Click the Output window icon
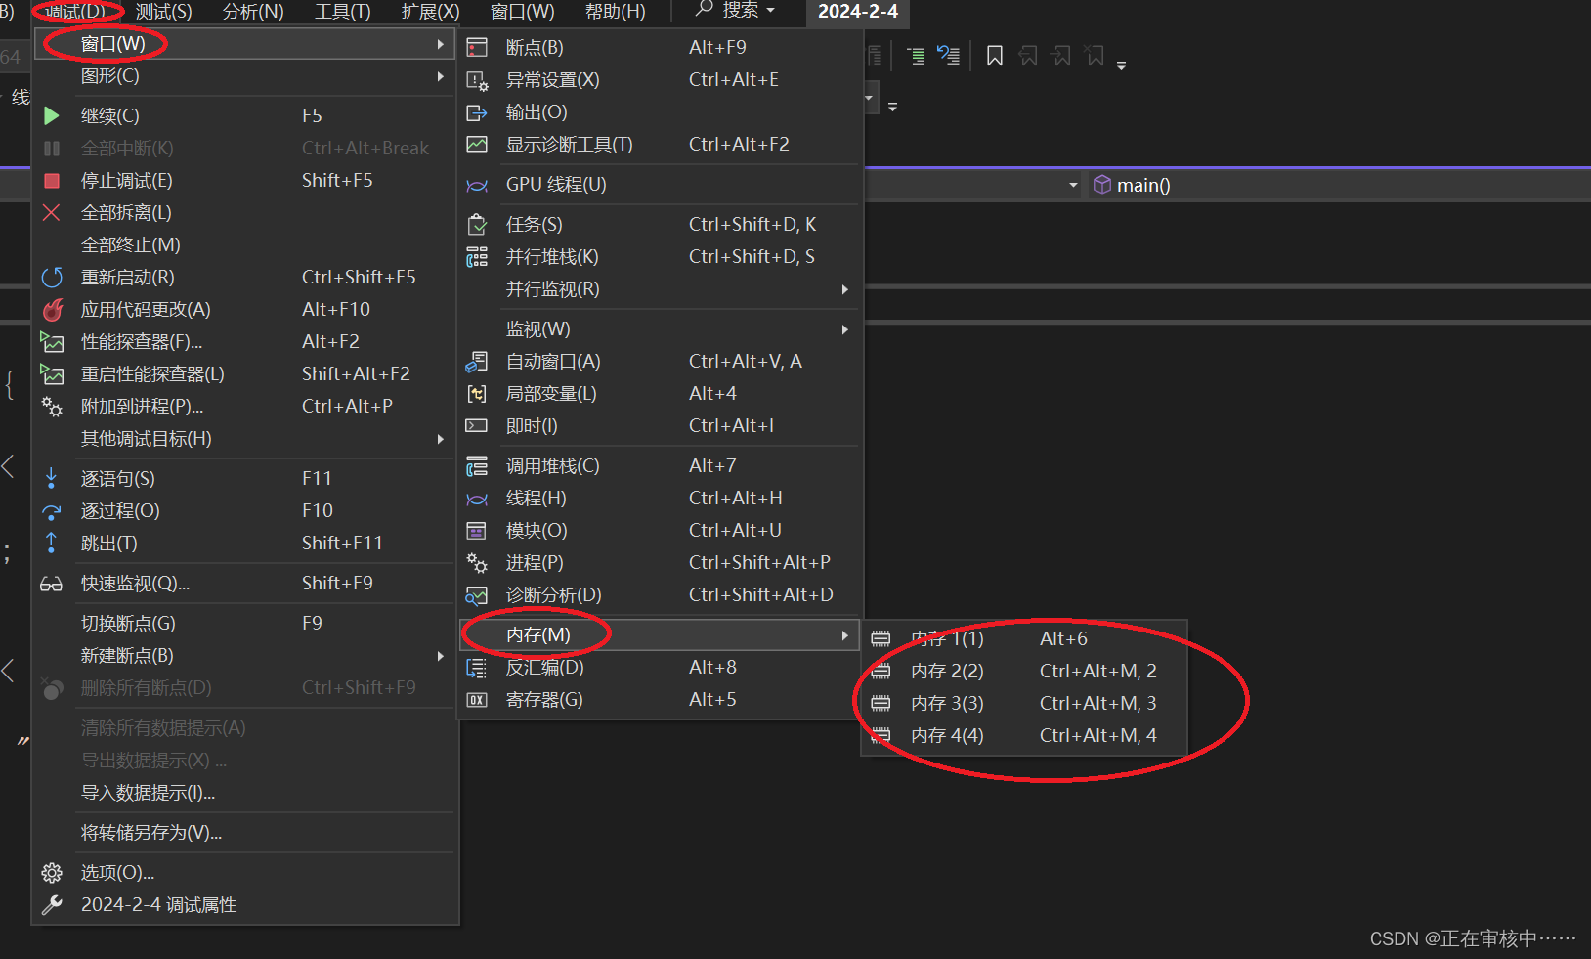Screen dimensions: 1591x959 click(477, 112)
